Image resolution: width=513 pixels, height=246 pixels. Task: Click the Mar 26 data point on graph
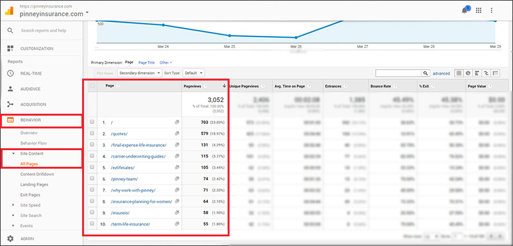pyautogui.click(x=296, y=38)
